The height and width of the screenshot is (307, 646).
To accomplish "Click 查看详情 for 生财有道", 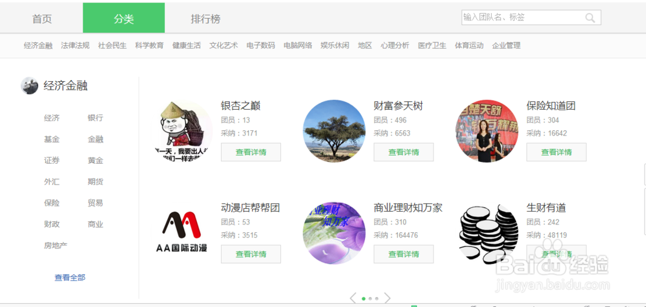I will [x=557, y=254].
